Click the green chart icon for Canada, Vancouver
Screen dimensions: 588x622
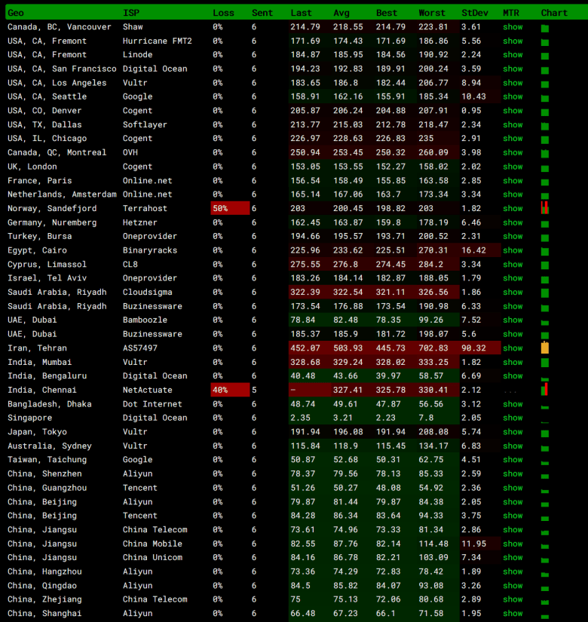[x=544, y=28]
